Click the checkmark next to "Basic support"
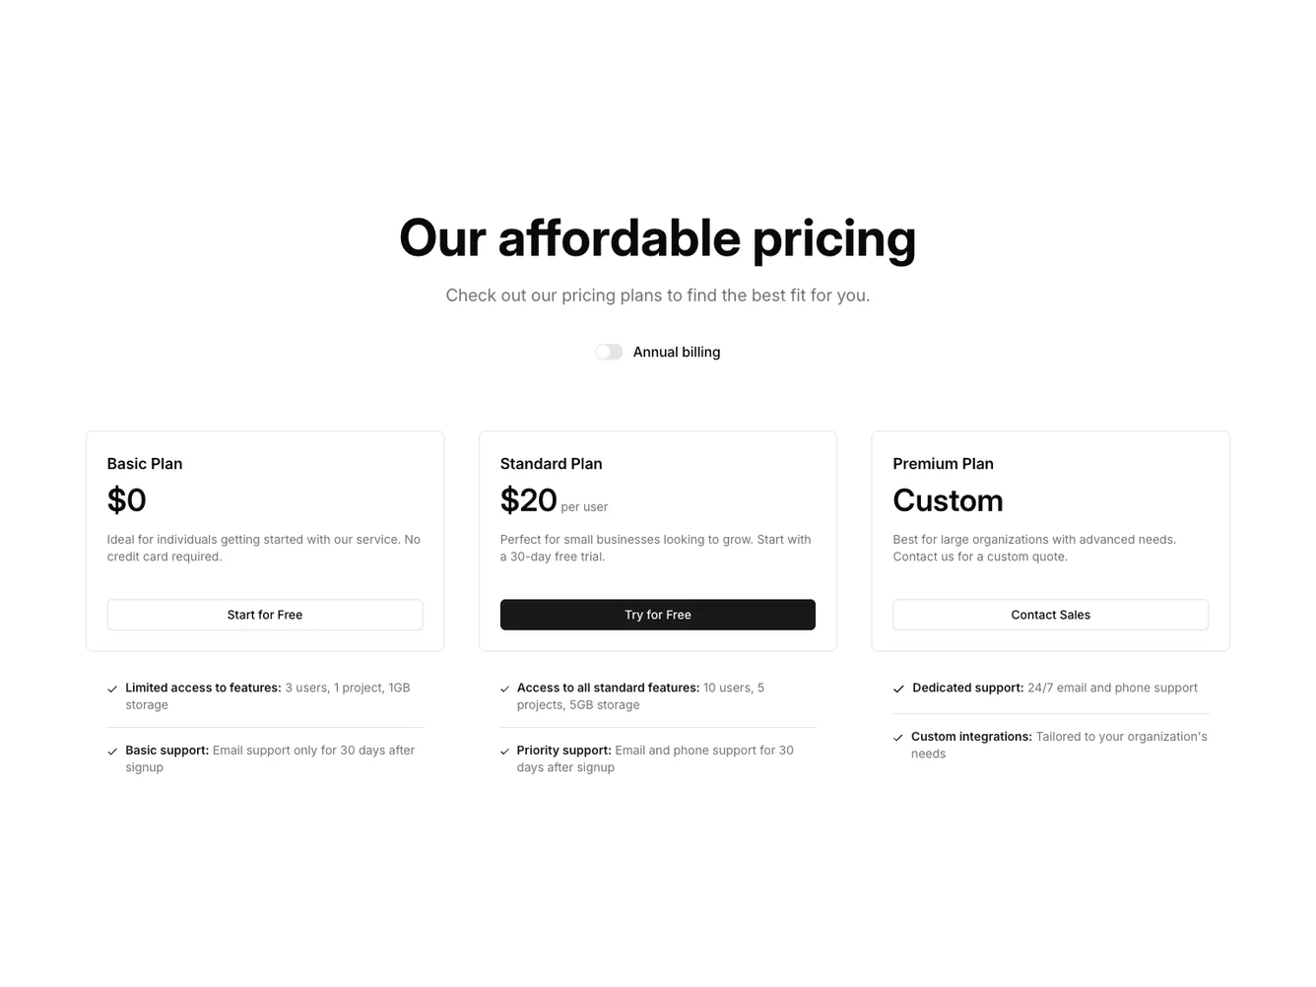The image size is (1316, 987). 112,751
